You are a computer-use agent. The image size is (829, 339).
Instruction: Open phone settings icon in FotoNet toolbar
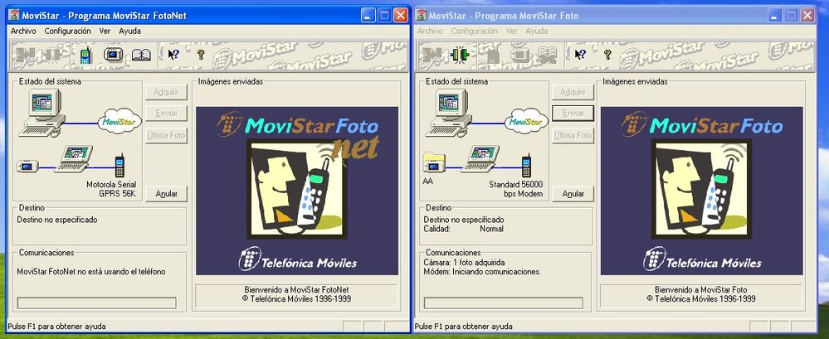click(85, 55)
